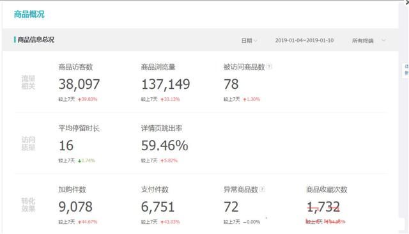
Task: Open the 所有终端 terminal dropdown
Action: tap(369, 41)
